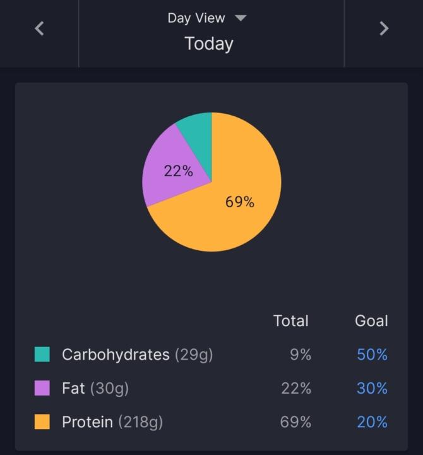Open the Day View dropdown

point(206,18)
